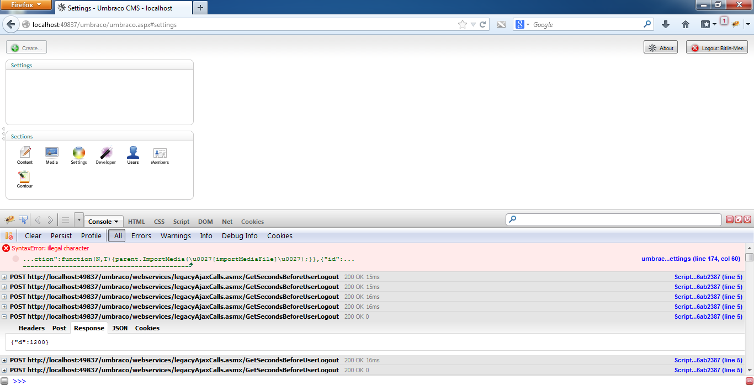This screenshot has height=386, width=754.
Task: Click Logout: Bitlis-Men button
Action: pyautogui.click(x=717, y=48)
